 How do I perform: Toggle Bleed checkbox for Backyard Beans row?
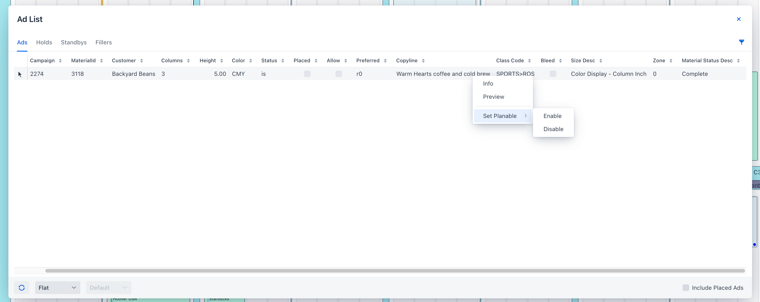click(x=553, y=74)
